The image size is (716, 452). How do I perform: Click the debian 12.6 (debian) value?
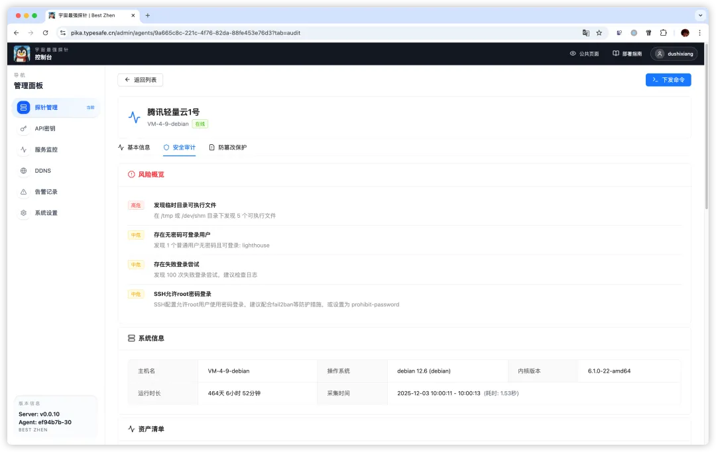[424, 371]
